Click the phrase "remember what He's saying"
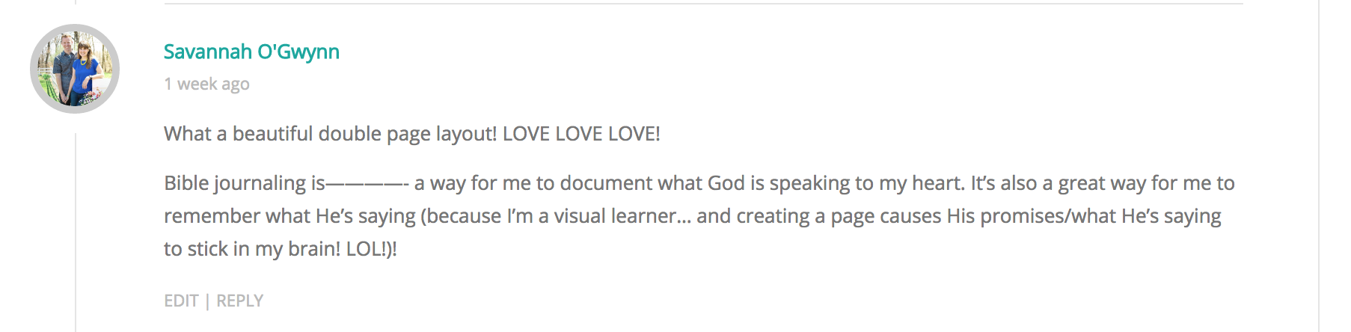 (x=289, y=216)
